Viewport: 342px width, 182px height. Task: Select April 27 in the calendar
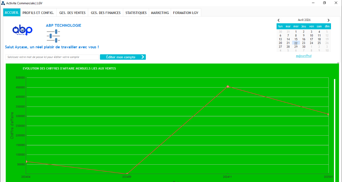point(280,47)
